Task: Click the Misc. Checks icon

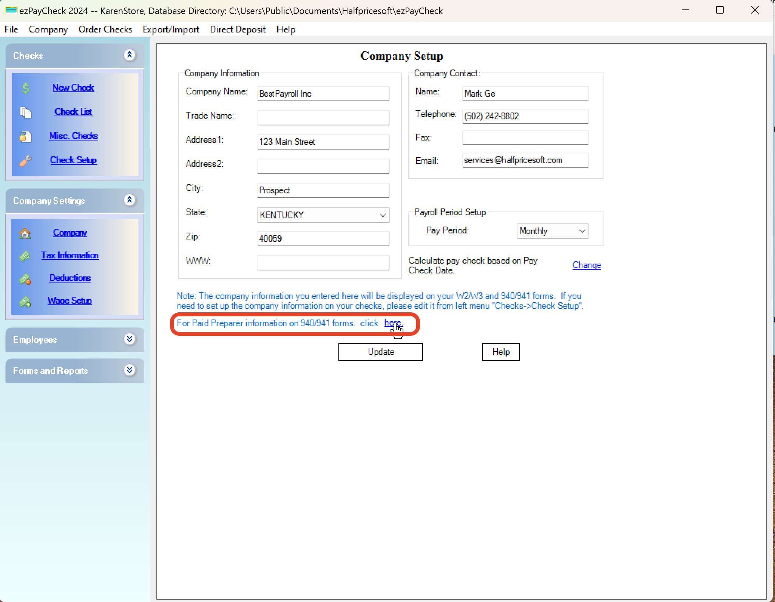Action: (25, 137)
